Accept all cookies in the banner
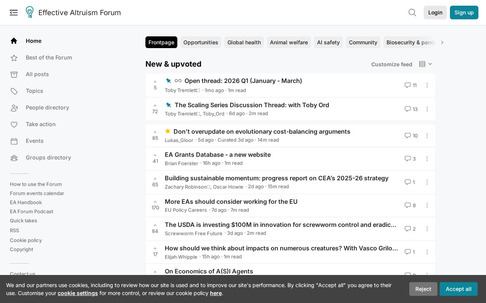 458,289
